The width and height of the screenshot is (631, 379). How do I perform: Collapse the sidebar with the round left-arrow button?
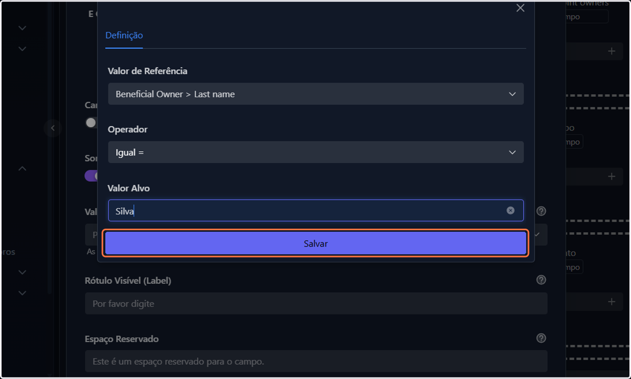(x=53, y=128)
